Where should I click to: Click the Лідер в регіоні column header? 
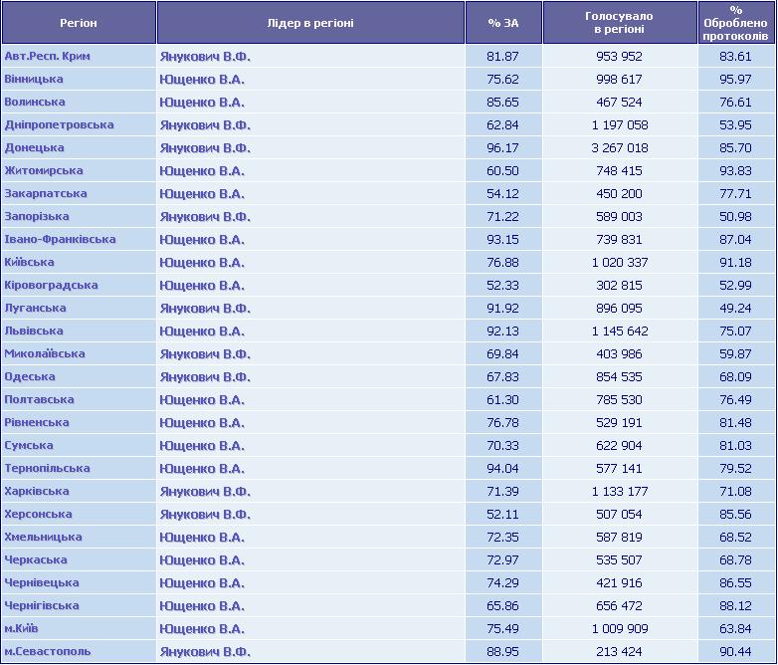click(310, 23)
